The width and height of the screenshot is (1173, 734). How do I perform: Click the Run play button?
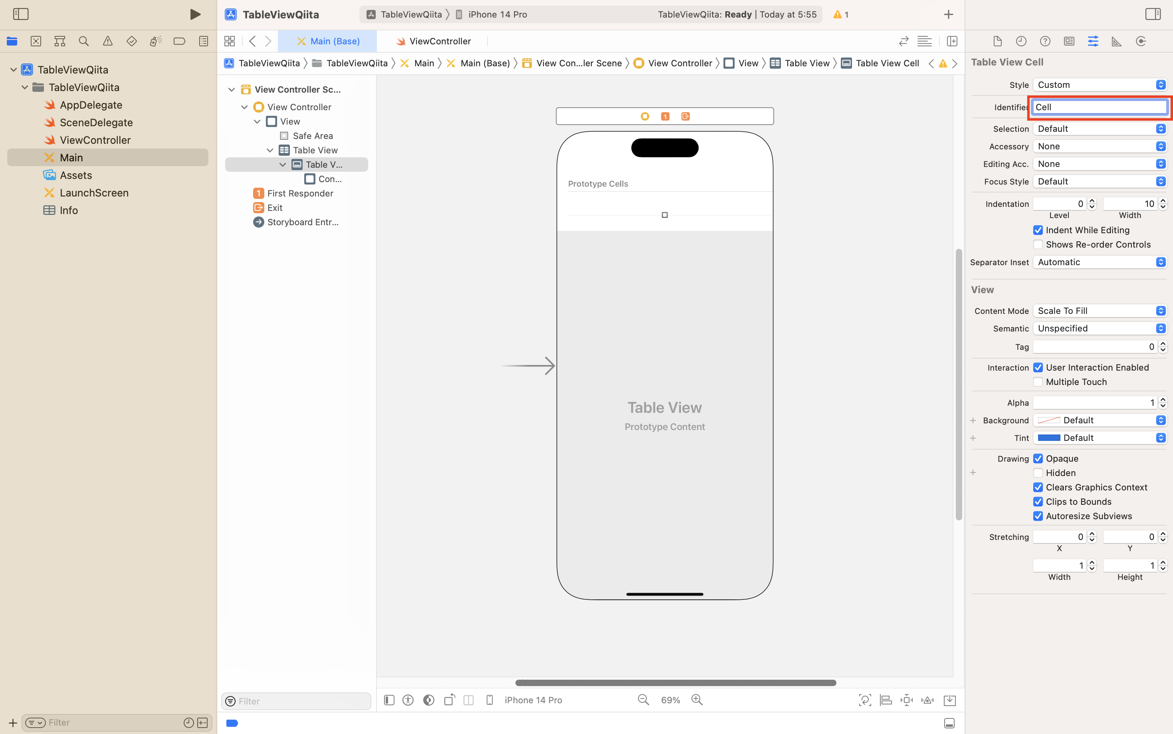coord(195,14)
